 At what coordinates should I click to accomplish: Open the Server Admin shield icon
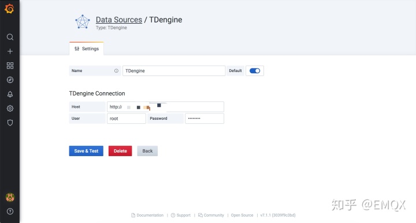point(10,123)
